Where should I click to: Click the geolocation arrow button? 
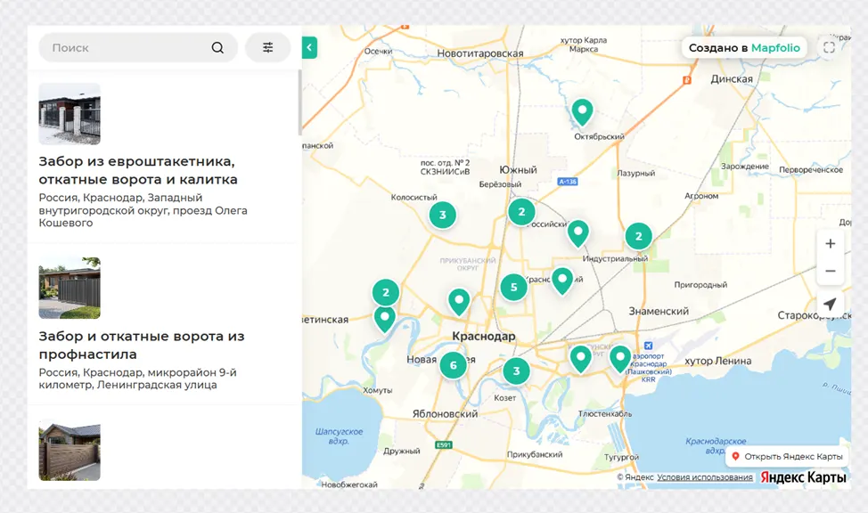(x=830, y=304)
